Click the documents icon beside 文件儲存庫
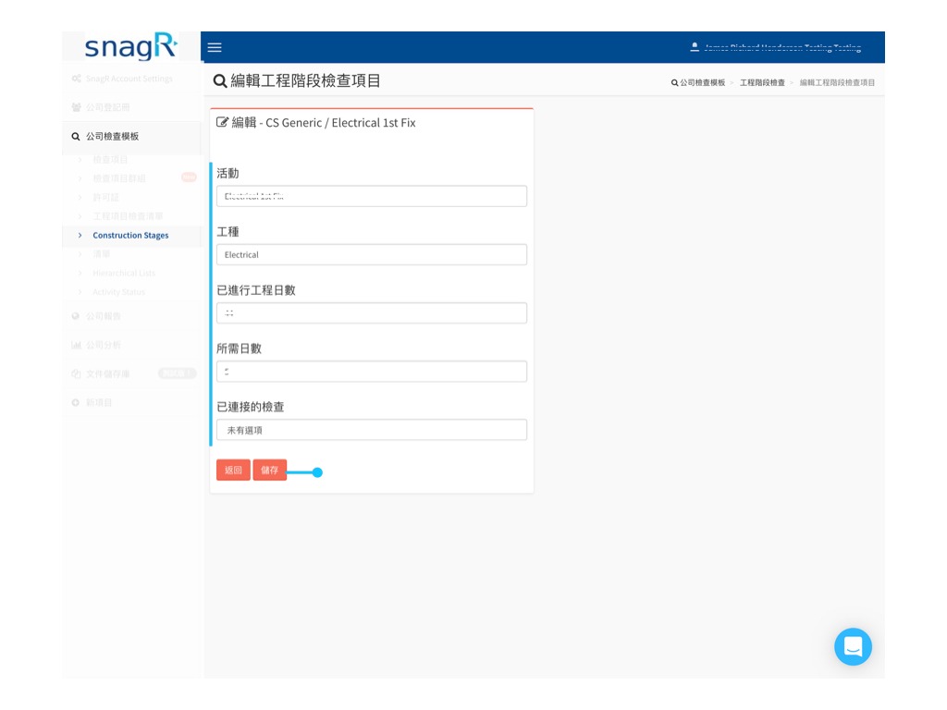 (76, 373)
